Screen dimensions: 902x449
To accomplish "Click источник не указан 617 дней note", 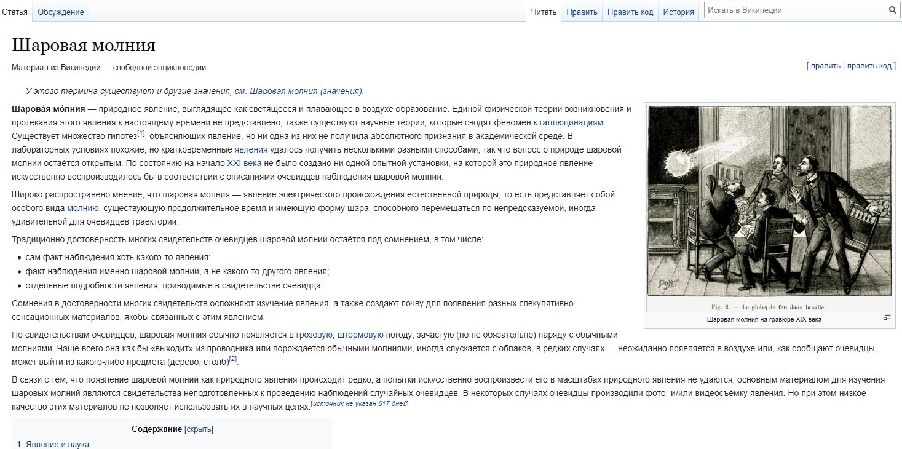I will point(360,404).
